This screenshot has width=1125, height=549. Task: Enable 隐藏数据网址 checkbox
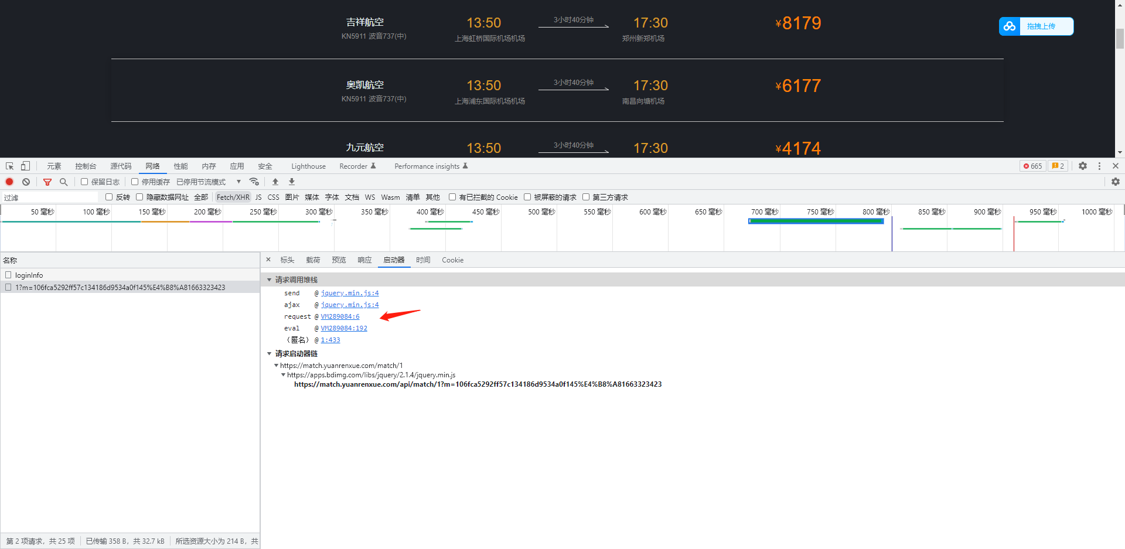(139, 197)
